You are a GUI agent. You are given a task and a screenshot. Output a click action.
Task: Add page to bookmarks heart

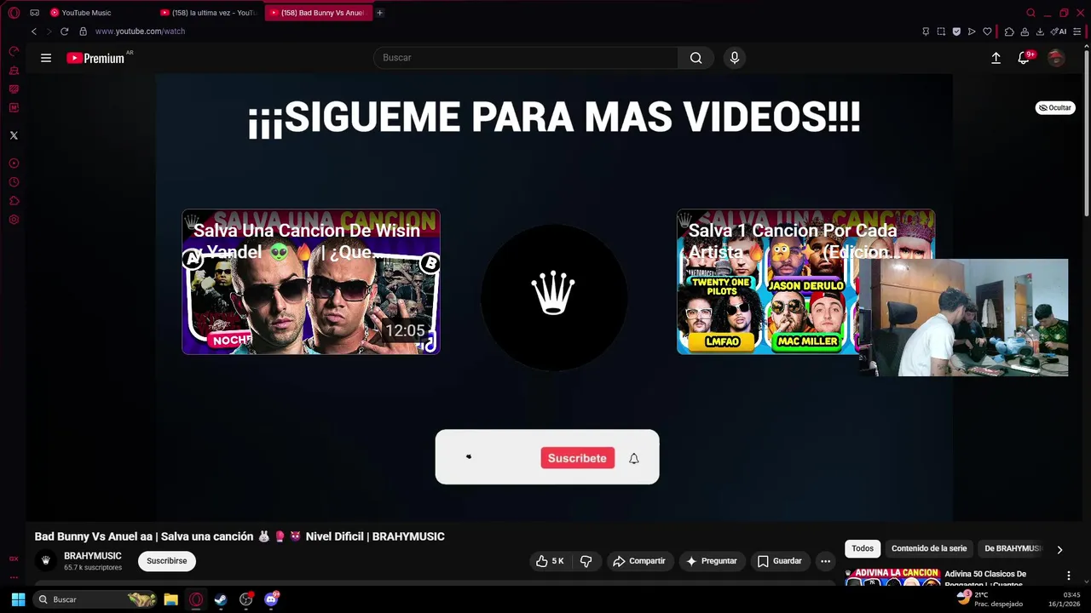(x=987, y=32)
